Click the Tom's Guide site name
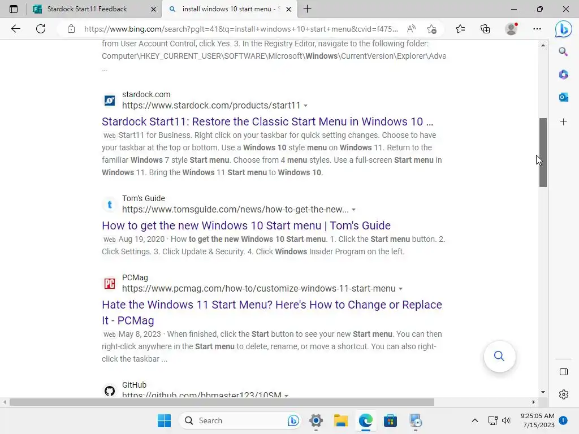The width and height of the screenshot is (579, 434). 143,198
